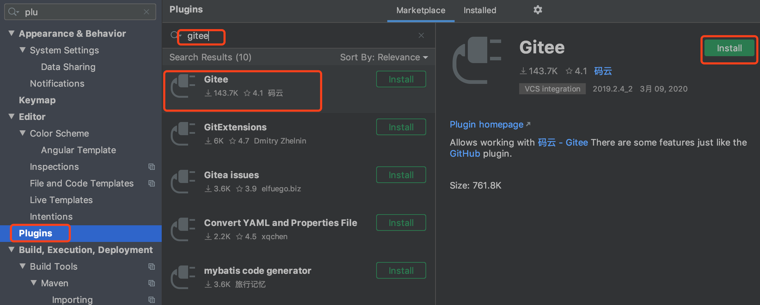Image resolution: width=760 pixels, height=305 pixels.
Task: Click the download count icon in Gitee details
Action: pos(523,71)
